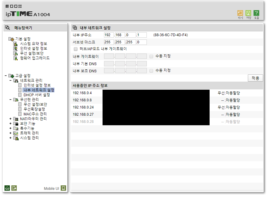Click the 보안 기능 lock icon

tap(16, 124)
